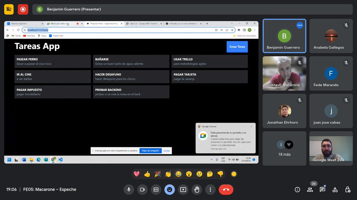Toggle the camera

(143, 190)
